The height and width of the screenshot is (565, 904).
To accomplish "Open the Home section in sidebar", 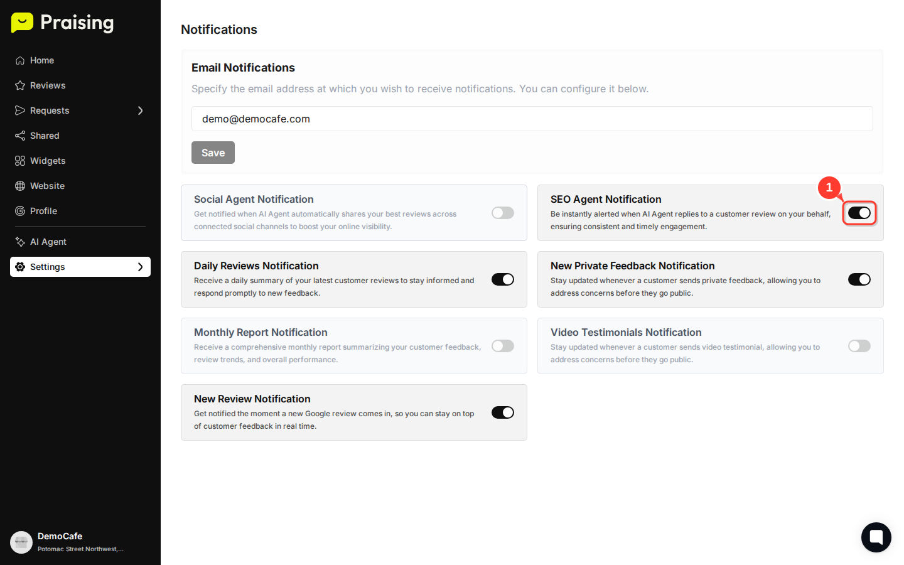I will point(21,60).
